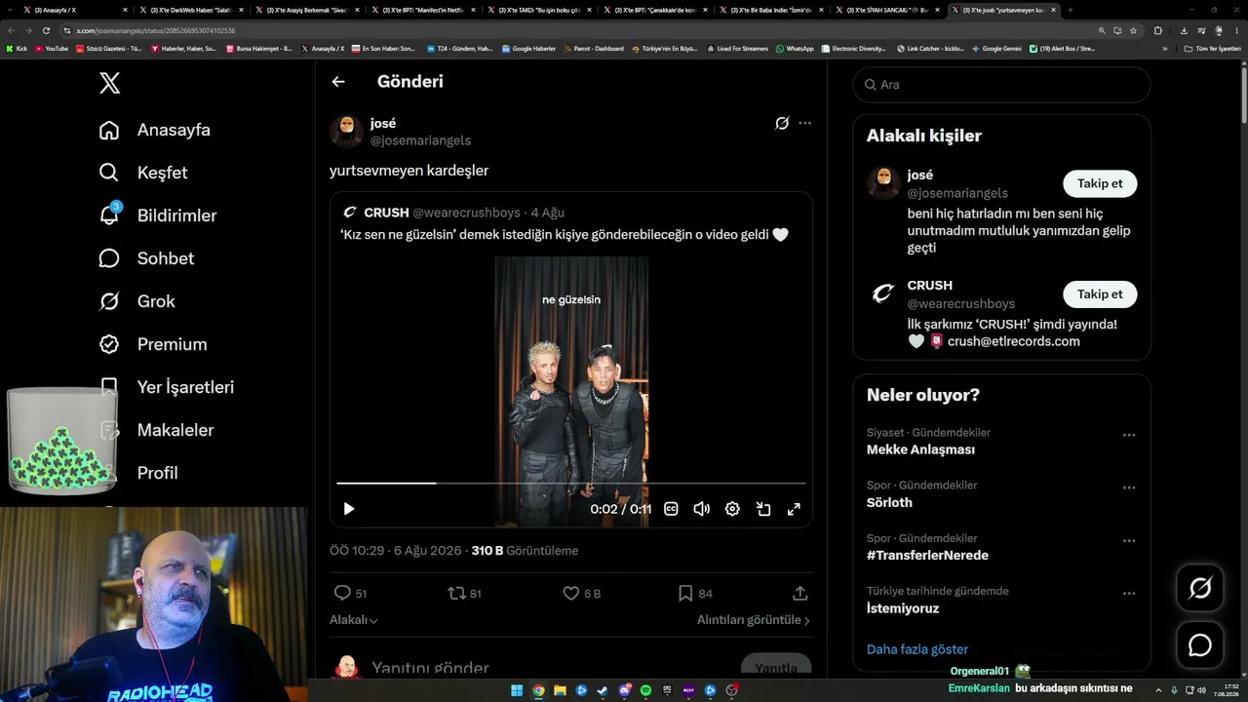The width and height of the screenshot is (1248, 702).
Task: Open the Windows Start menu
Action: pyautogui.click(x=517, y=690)
